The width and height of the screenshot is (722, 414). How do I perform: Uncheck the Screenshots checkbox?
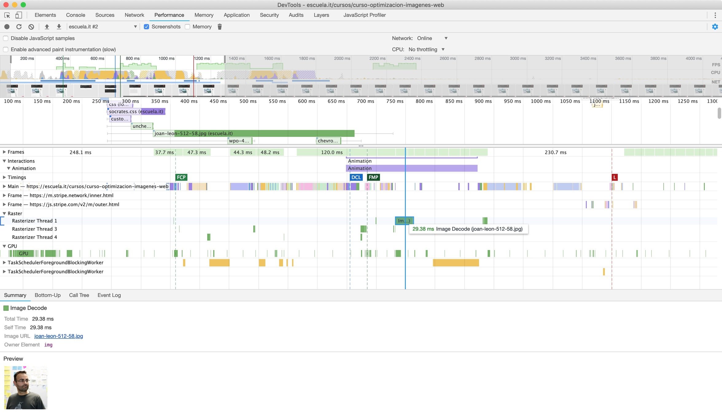click(x=146, y=27)
